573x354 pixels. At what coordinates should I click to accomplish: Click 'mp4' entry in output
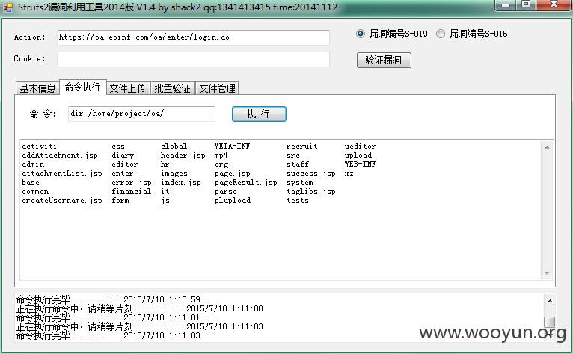221,156
